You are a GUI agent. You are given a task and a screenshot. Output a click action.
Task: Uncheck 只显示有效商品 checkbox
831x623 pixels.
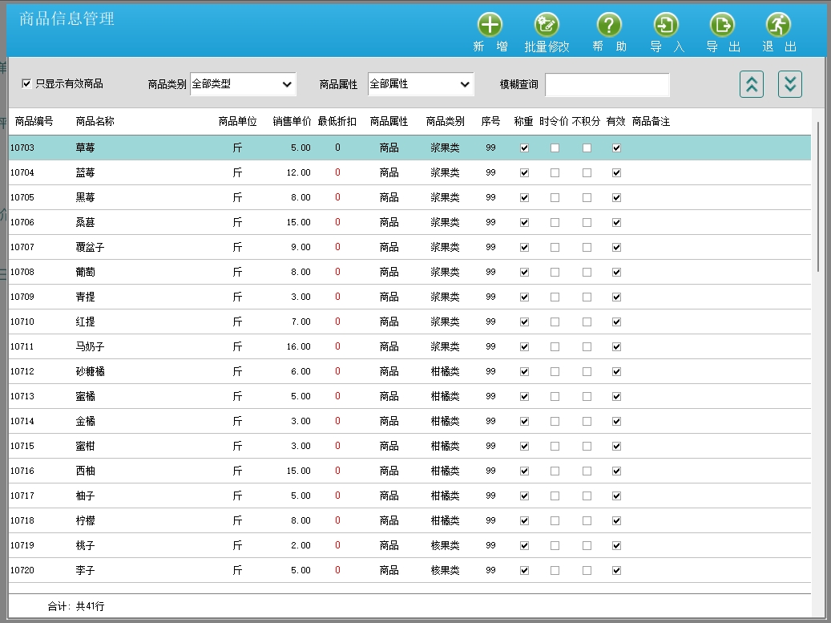26,83
